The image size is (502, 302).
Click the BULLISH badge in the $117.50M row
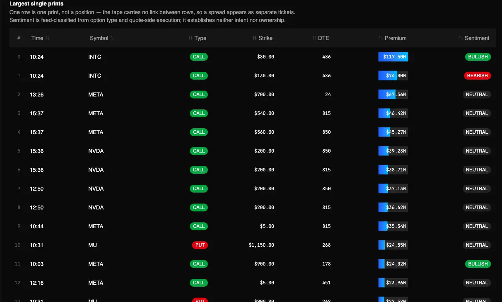pyautogui.click(x=478, y=57)
